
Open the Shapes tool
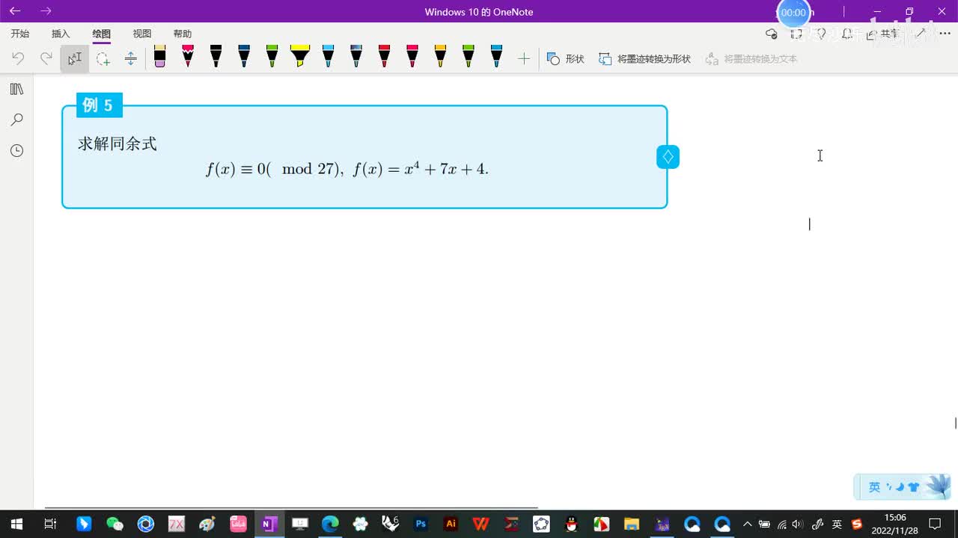[x=566, y=58]
